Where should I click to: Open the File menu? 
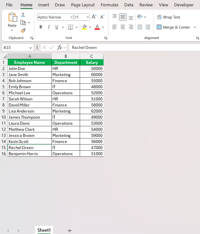coord(9,5)
